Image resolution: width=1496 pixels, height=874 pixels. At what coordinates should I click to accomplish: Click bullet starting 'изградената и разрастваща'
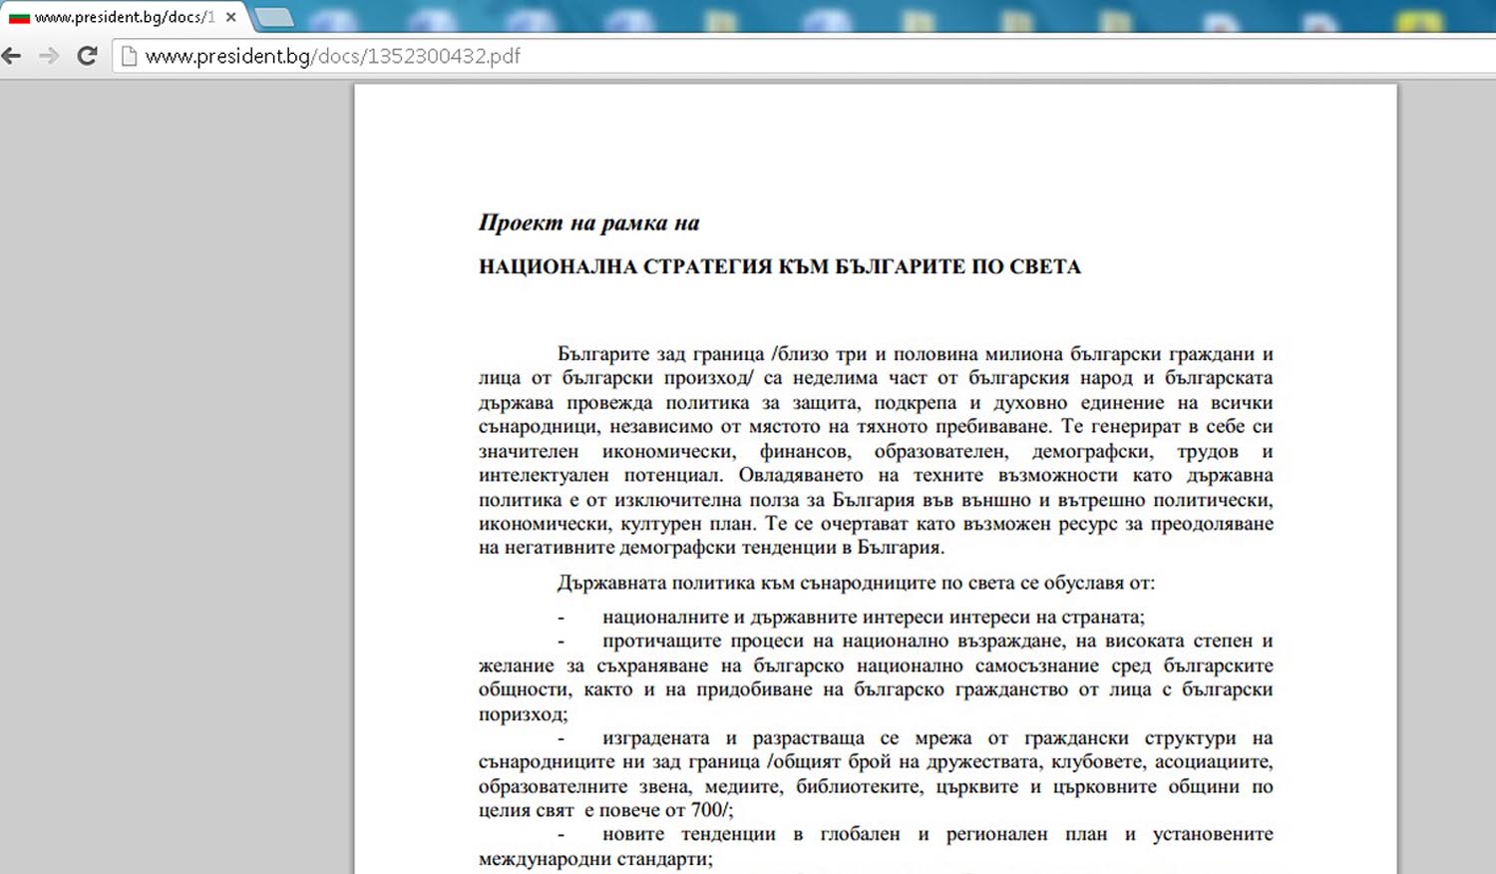click(935, 738)
